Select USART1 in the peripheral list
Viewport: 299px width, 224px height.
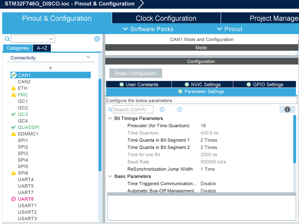click(27, 205)
